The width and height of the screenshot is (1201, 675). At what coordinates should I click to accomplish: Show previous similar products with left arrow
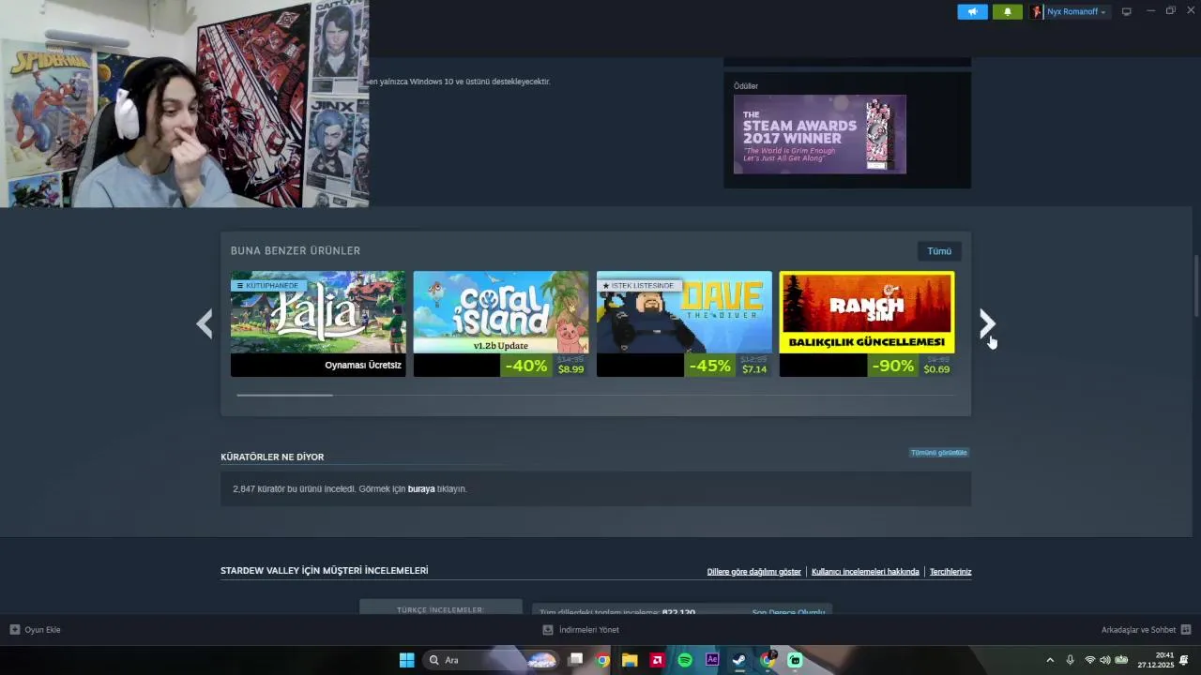coord(205,324)
